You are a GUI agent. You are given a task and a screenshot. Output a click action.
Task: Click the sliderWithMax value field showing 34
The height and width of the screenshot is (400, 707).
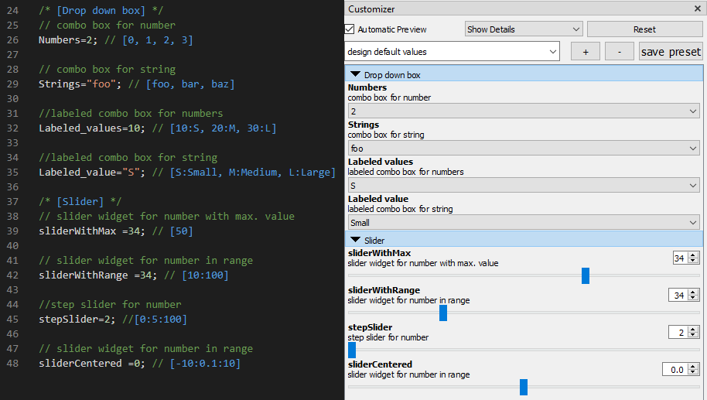pos(681,258)
